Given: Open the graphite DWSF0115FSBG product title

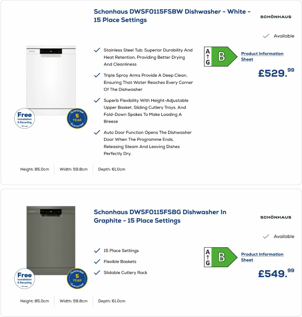Looking at the screenshot, I should tap(160, 216).
